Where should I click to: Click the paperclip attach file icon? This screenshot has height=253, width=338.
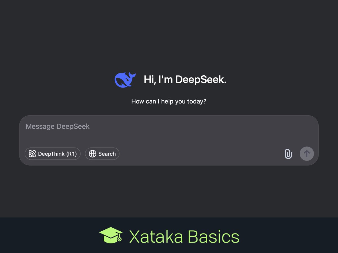pyautogui.click(x=288, y=154)
